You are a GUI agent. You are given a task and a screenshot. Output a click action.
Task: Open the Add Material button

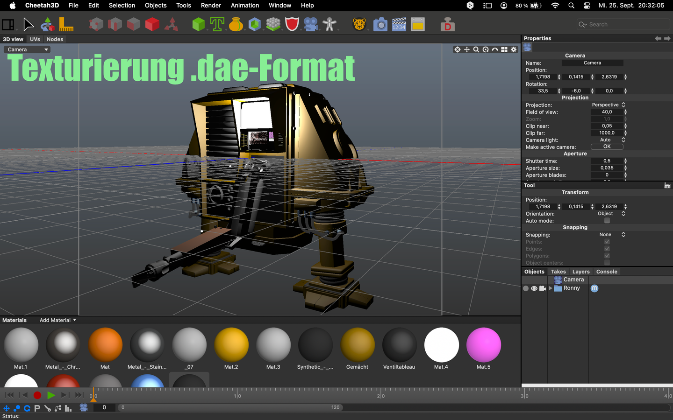point(57,320)
